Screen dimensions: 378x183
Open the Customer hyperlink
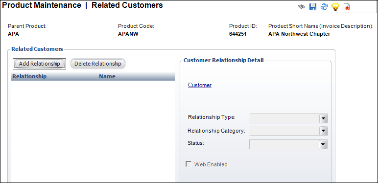200,85
